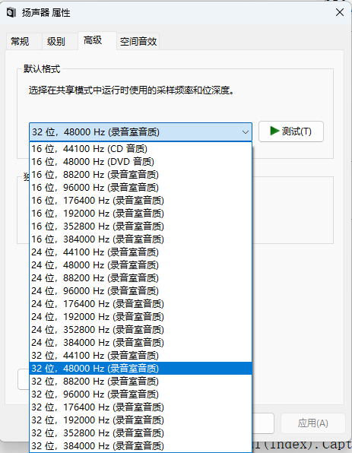
Task: Select 16 位, 88200 Hz option
Action: coord(141,175)
